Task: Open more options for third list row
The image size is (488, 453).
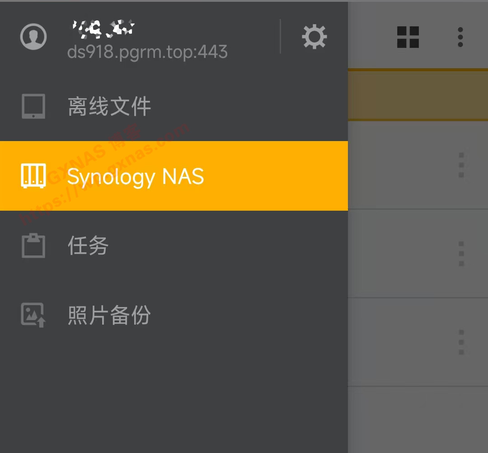Action: (461, 342)
